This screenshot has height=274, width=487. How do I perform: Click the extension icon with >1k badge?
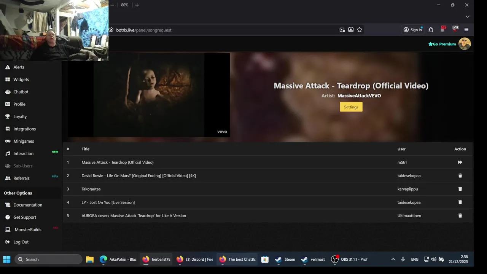click(455, 29)
